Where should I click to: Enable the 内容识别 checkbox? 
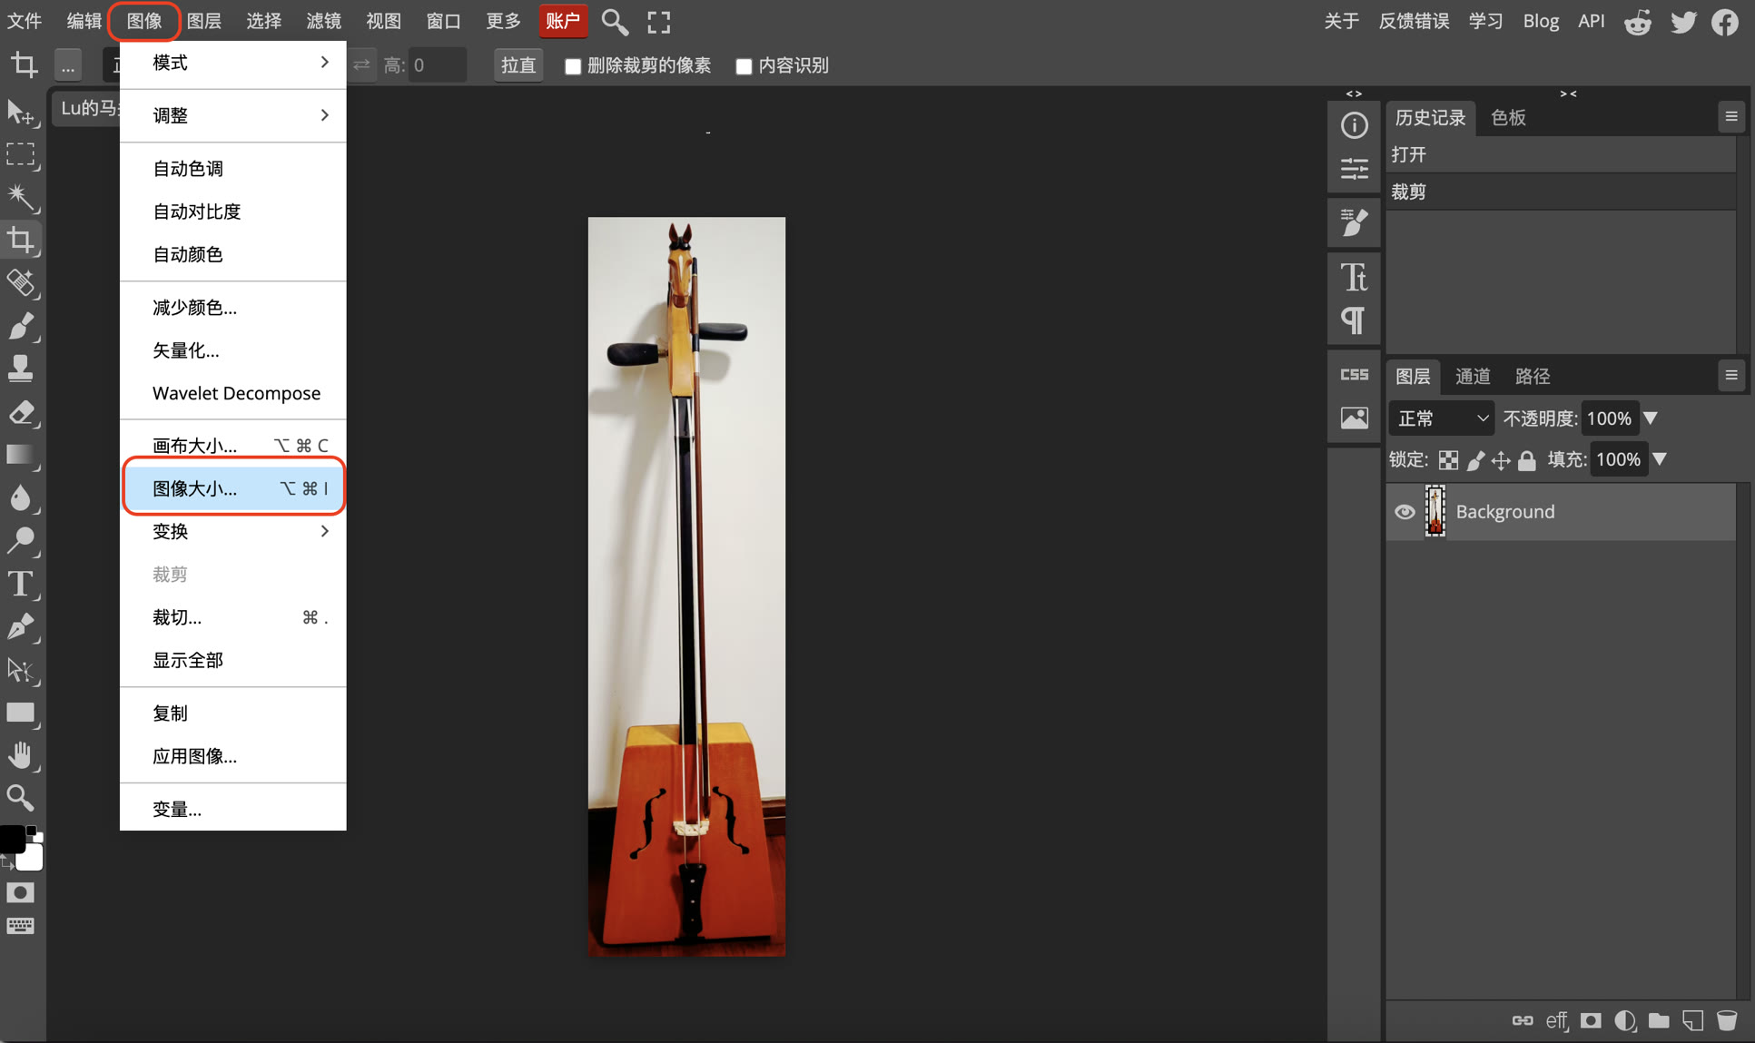(744, 65)
